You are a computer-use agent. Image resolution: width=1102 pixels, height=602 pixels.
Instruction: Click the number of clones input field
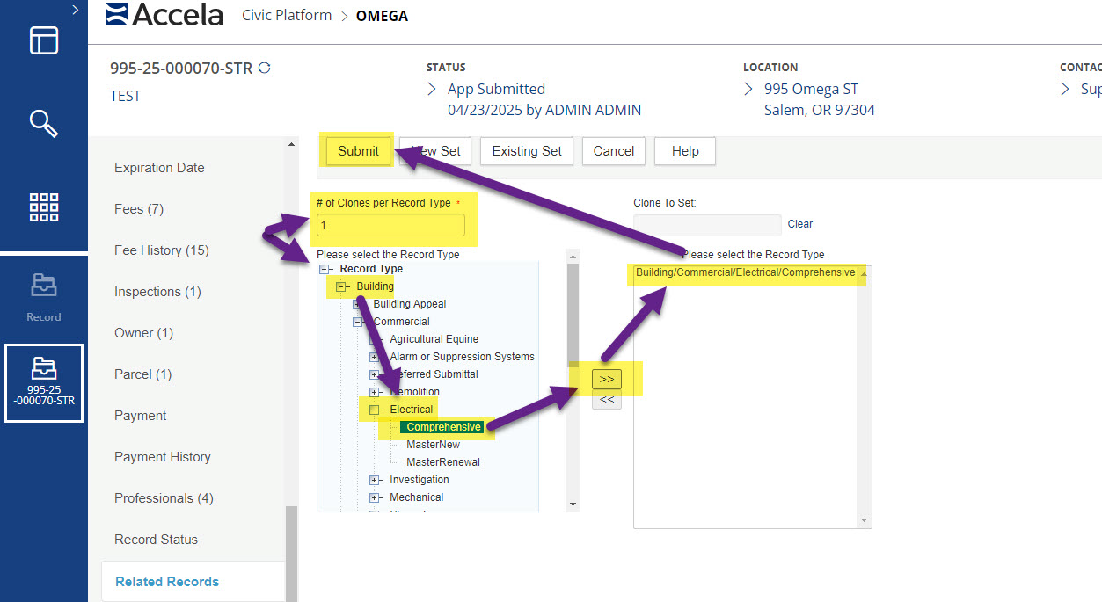tap(390, 225)
